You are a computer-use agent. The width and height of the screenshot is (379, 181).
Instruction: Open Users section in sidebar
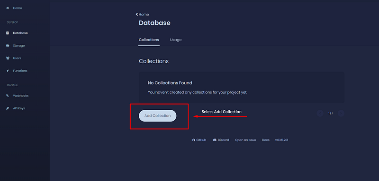point(17,58)
